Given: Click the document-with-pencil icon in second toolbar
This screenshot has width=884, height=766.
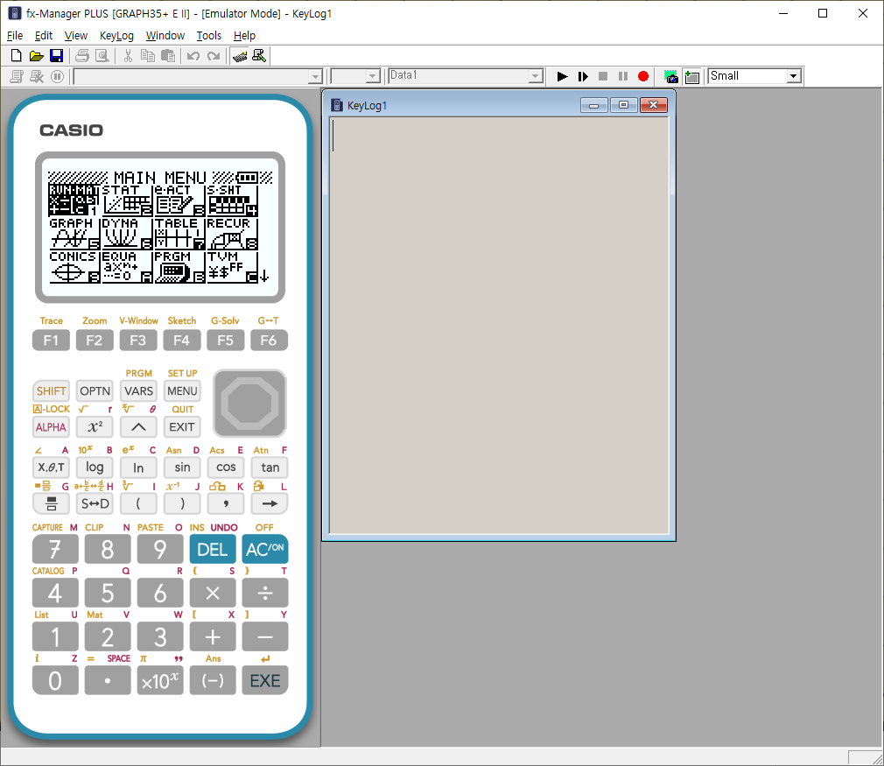Looking at the screenshot, I should 17,76.
